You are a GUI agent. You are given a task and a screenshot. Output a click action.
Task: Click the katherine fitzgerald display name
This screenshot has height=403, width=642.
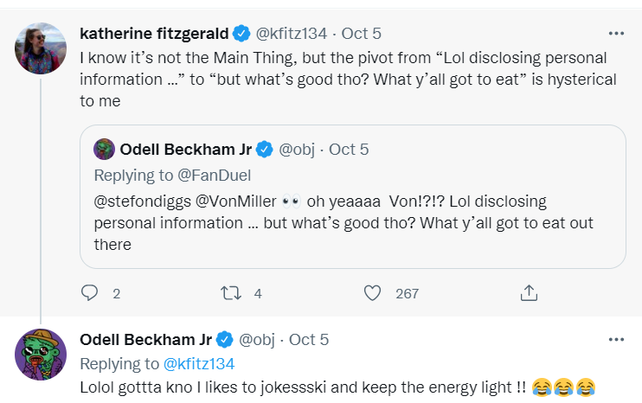point(154,34)
